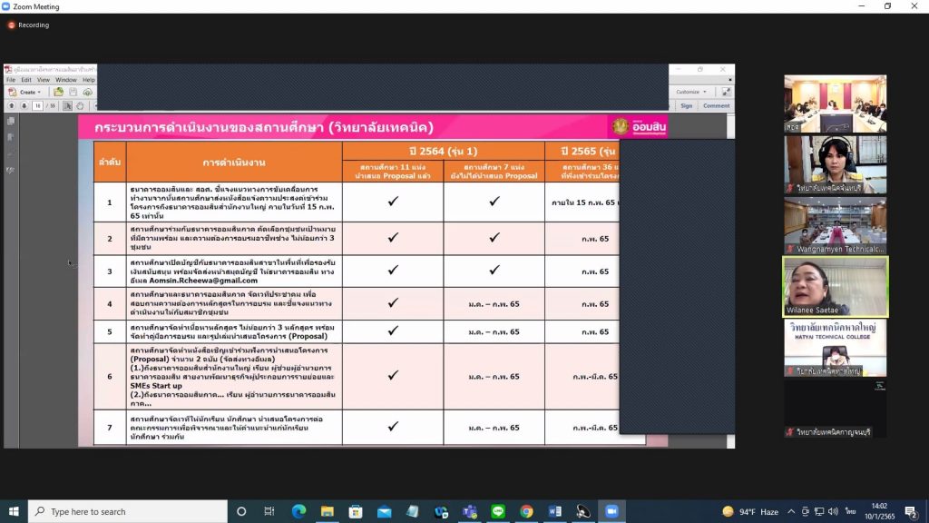Open the Comment pane
Screen dimensions: 929x523
717,105
